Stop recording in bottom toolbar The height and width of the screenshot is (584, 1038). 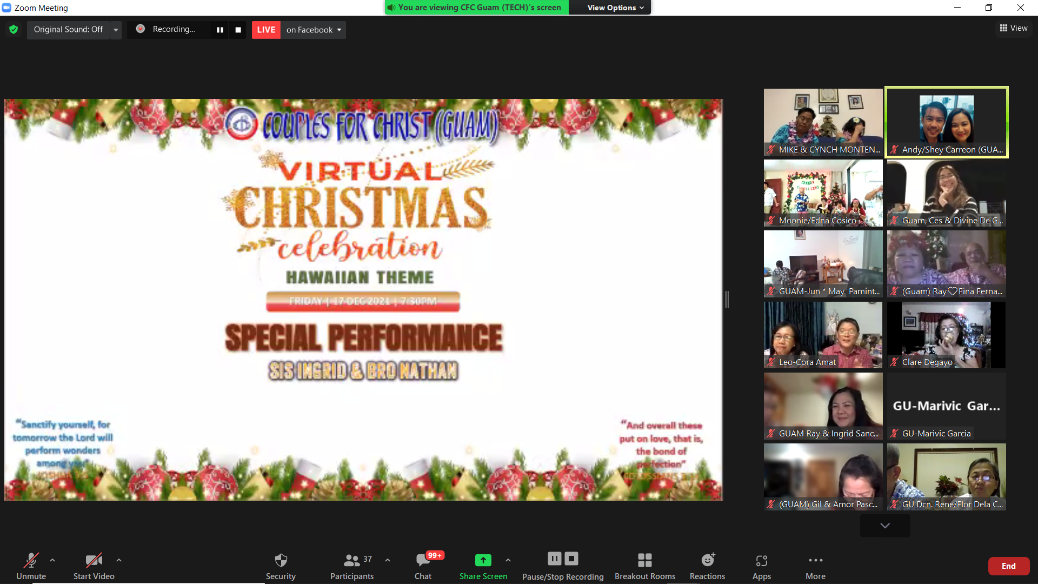[x=571, y=559]
